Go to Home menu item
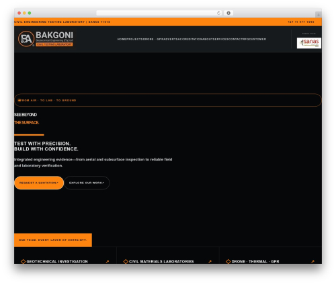The height and width of the screenshot is (284, 336). coord(122,39)
